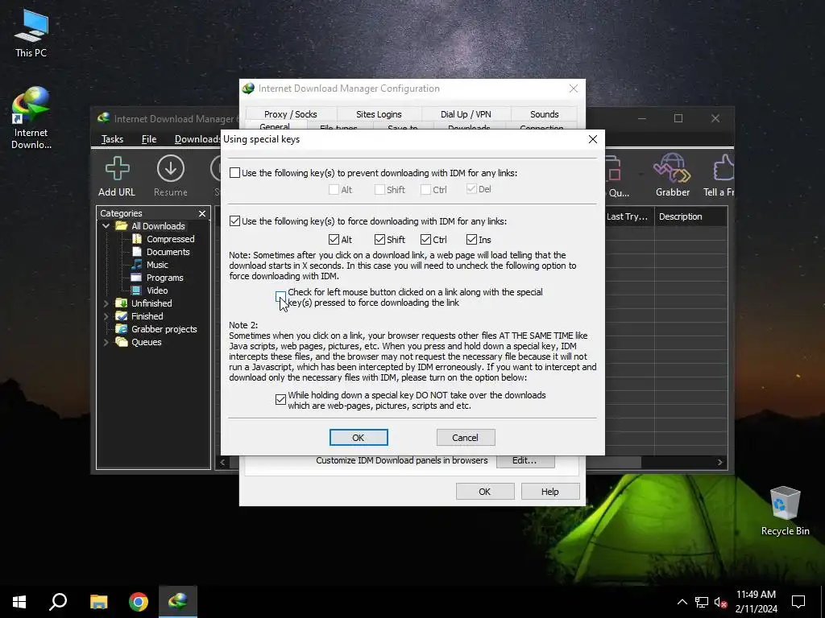Select the Music category icon
Viewport: 825px width, 618px height.
(x=137, y=264)
